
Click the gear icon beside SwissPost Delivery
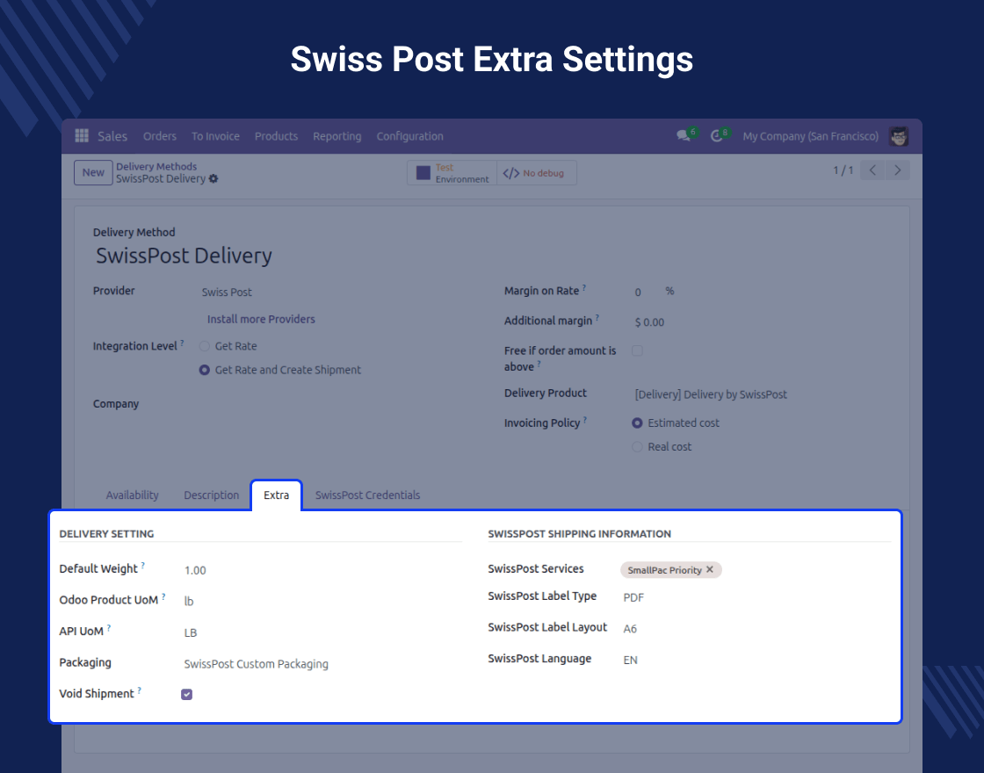[213, 179]
